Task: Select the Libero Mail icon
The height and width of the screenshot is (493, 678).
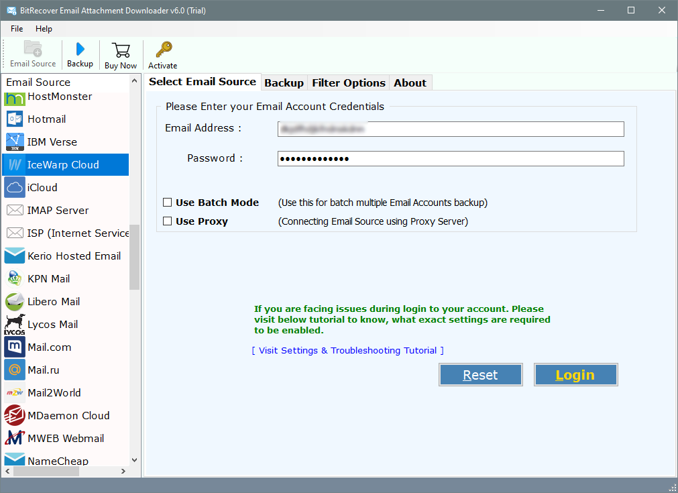Action: [15, 301]
